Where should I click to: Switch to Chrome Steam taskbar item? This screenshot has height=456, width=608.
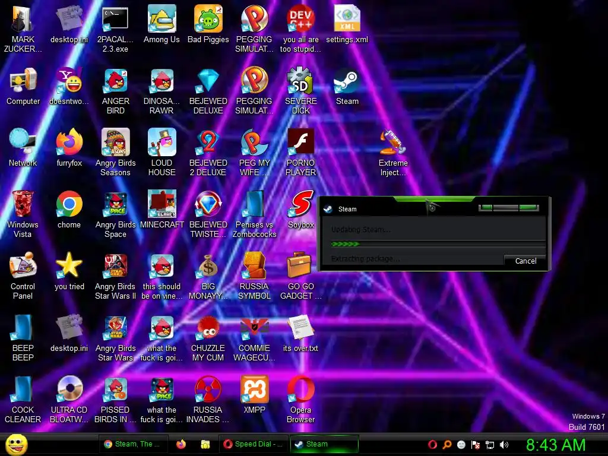tap(133, 444)
